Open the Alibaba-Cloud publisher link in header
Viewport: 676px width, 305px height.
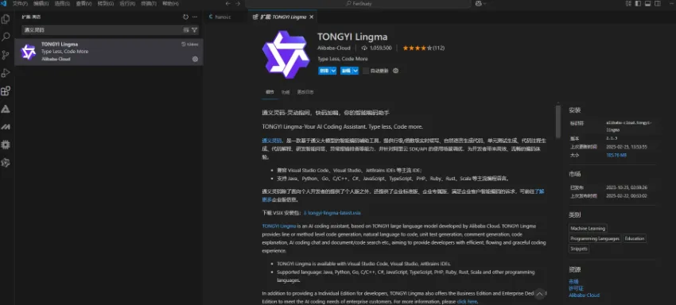(x=334, y=48)
